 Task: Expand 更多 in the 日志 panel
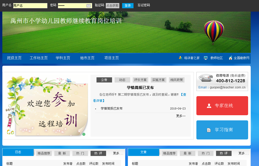[118, 153]
